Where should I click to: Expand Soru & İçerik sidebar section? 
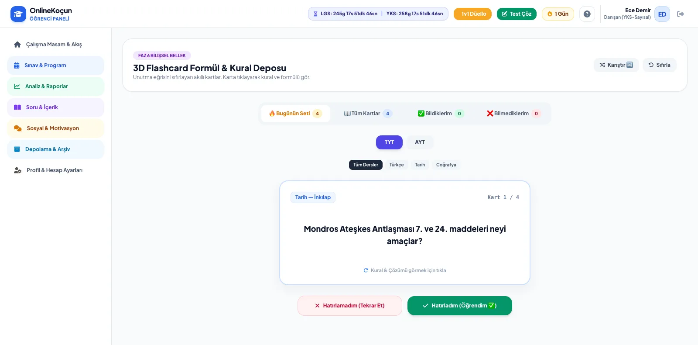tap(55, 107)
